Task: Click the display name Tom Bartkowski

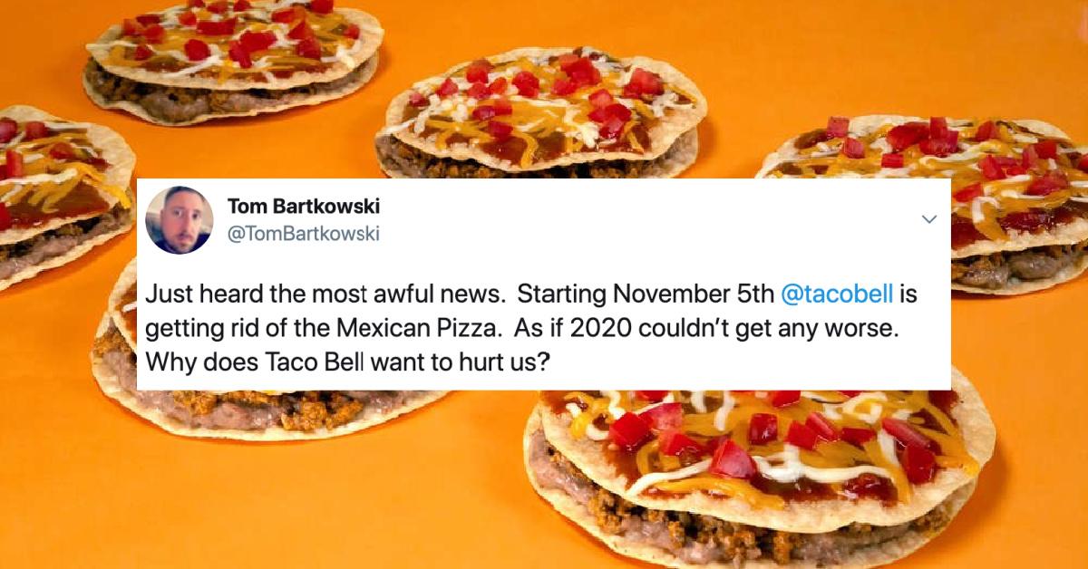Action: point(303,207)
